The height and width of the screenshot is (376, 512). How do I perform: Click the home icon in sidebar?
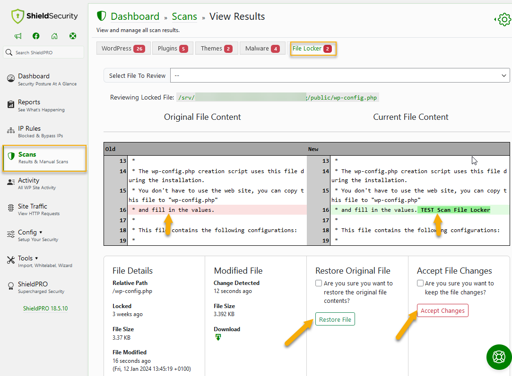[54, 36]
